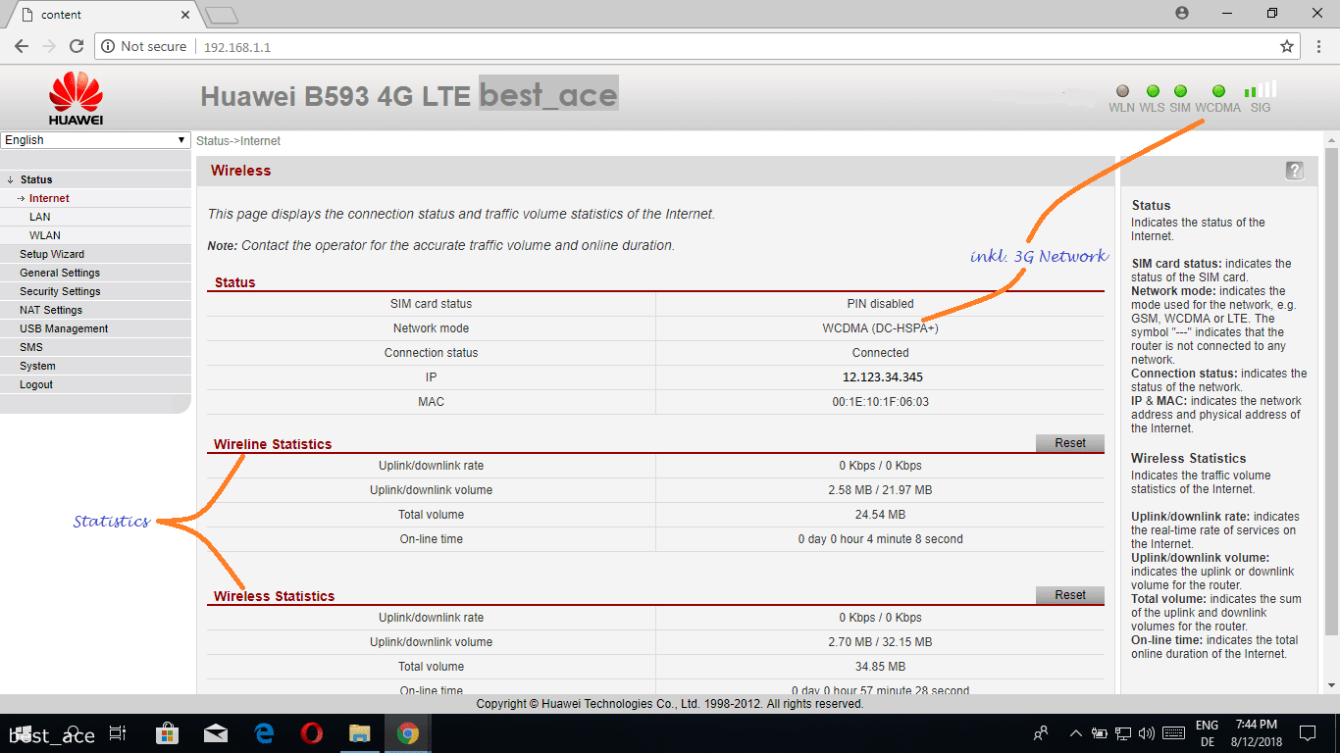Bookmark page with star icon

[x=1287, y=46]
